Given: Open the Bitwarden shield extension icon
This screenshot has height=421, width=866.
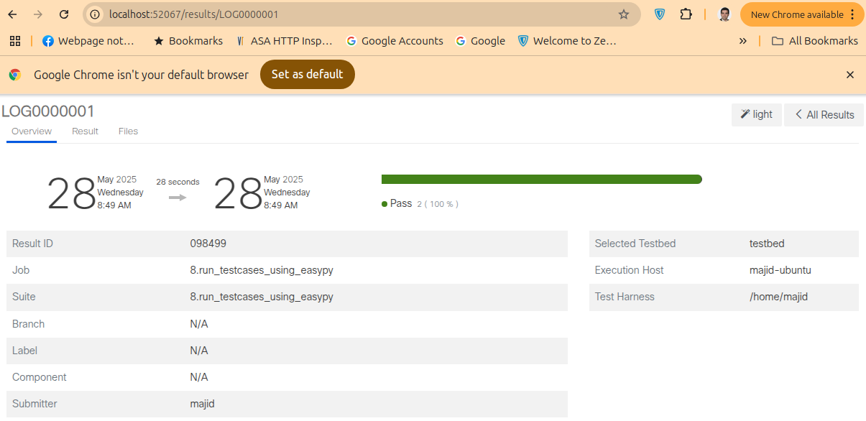Looking at the screenshot, I should coord(660,14).
